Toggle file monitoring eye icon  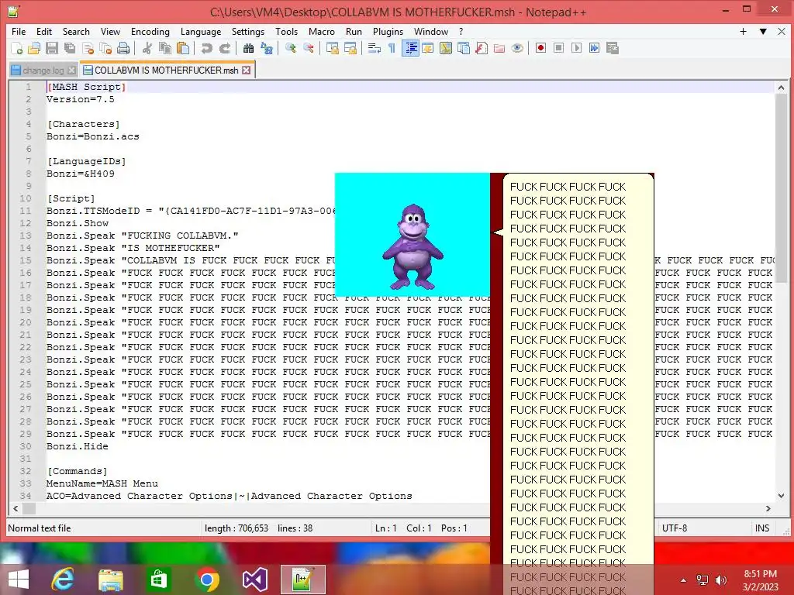(x=517, y=48)
